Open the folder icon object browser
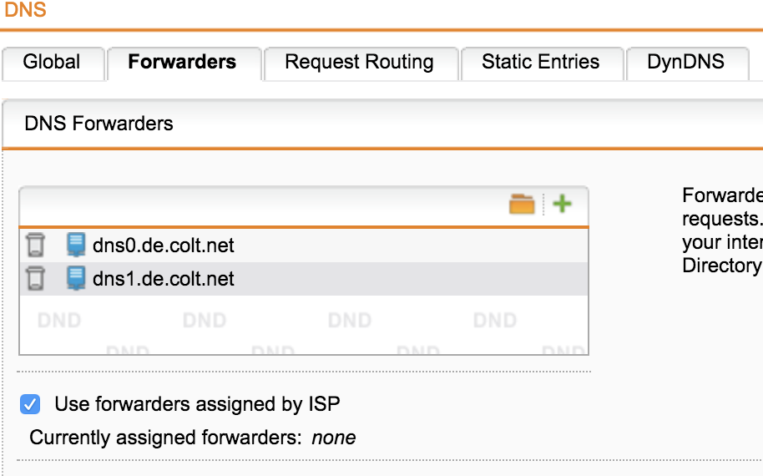 point(522,204)
